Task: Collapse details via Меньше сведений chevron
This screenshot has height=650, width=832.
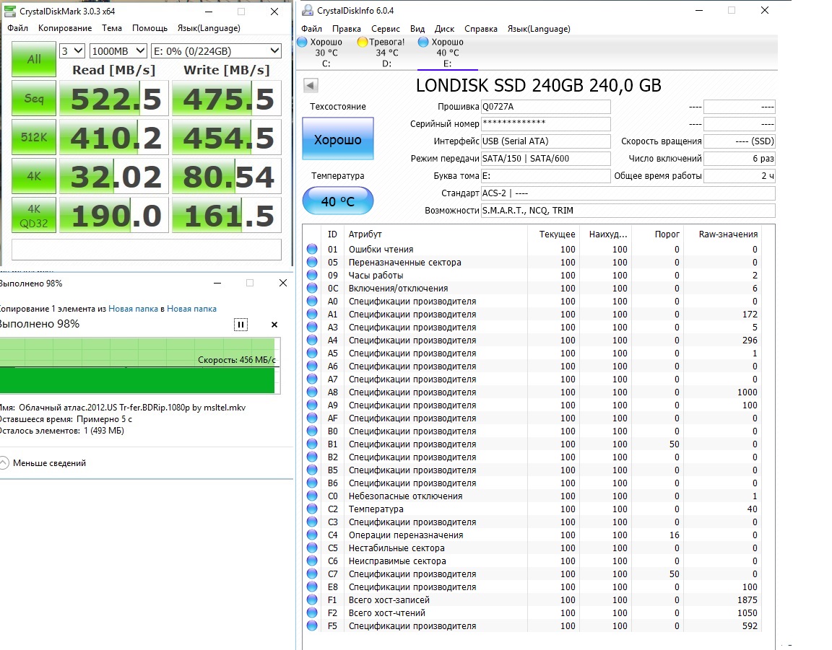Action: click(x=4, y=463)
